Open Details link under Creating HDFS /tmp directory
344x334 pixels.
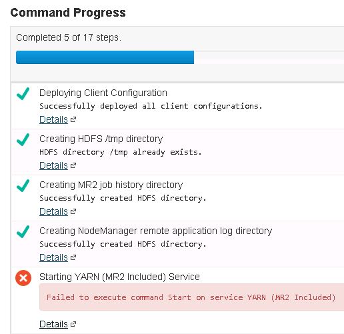point(53,165)
